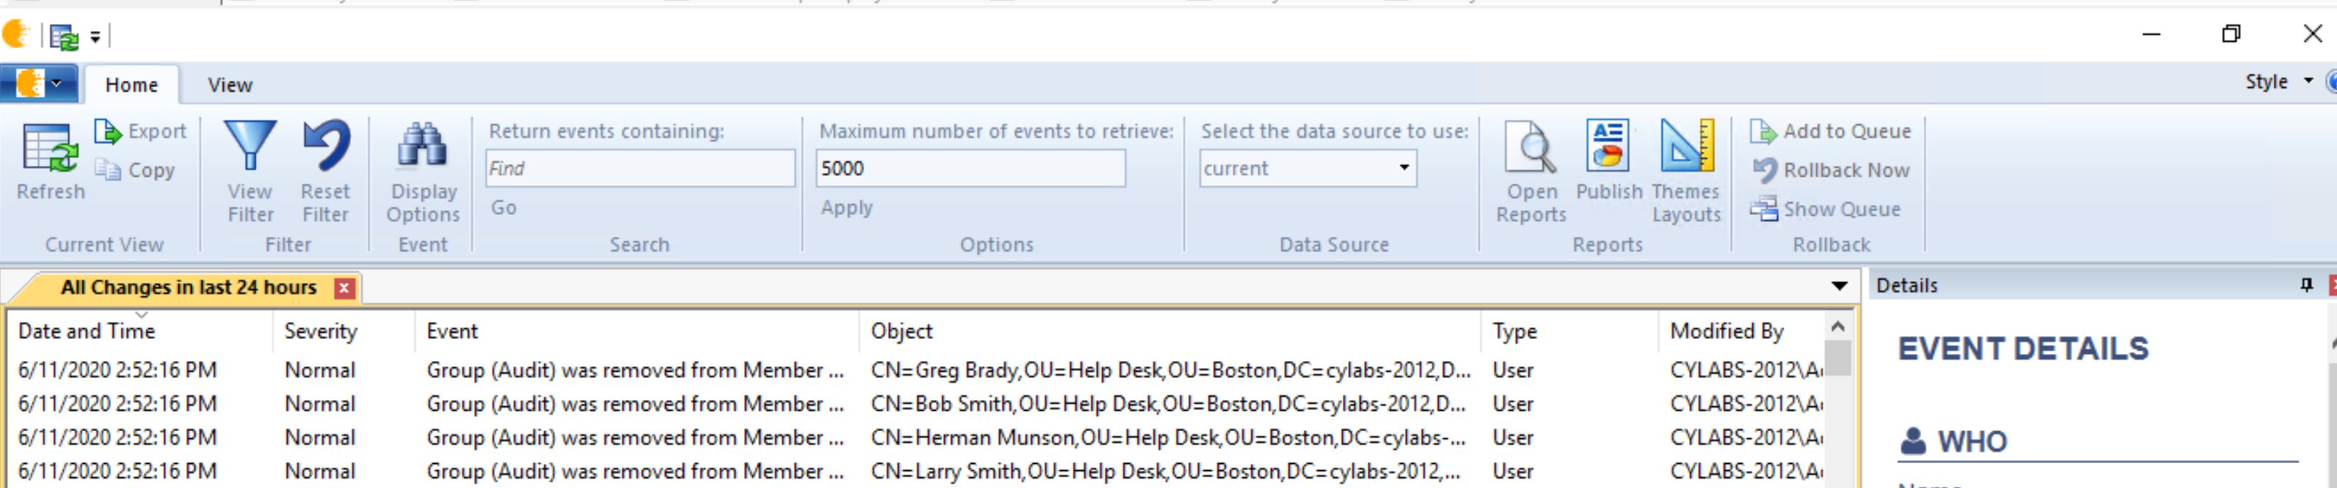Show Queue in the Rollback group
Image resolution: width=2337 pixels, height=488 pixels.
point(1825,209)
